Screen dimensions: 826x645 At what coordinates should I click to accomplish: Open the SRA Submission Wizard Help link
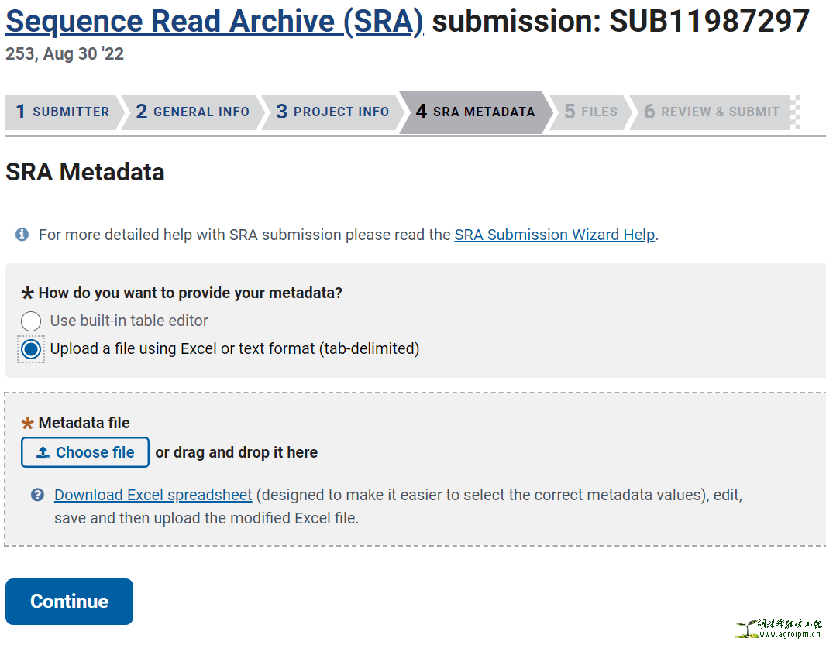(554, 235)
